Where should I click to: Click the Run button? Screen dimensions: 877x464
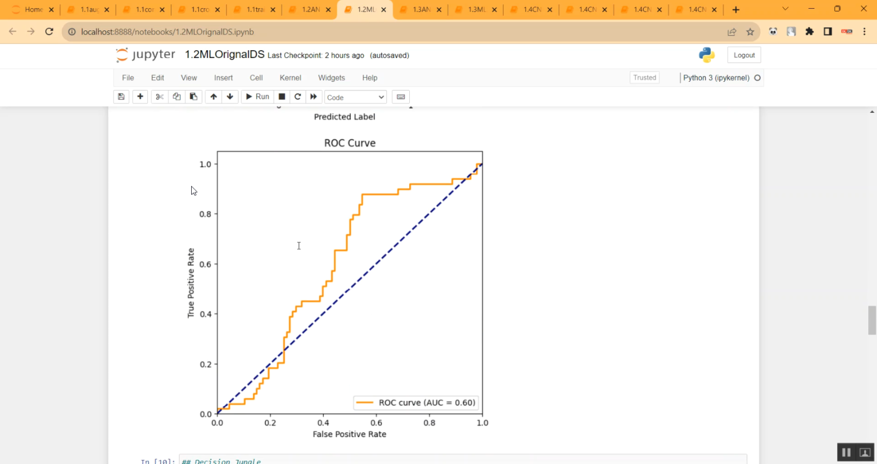257,97
